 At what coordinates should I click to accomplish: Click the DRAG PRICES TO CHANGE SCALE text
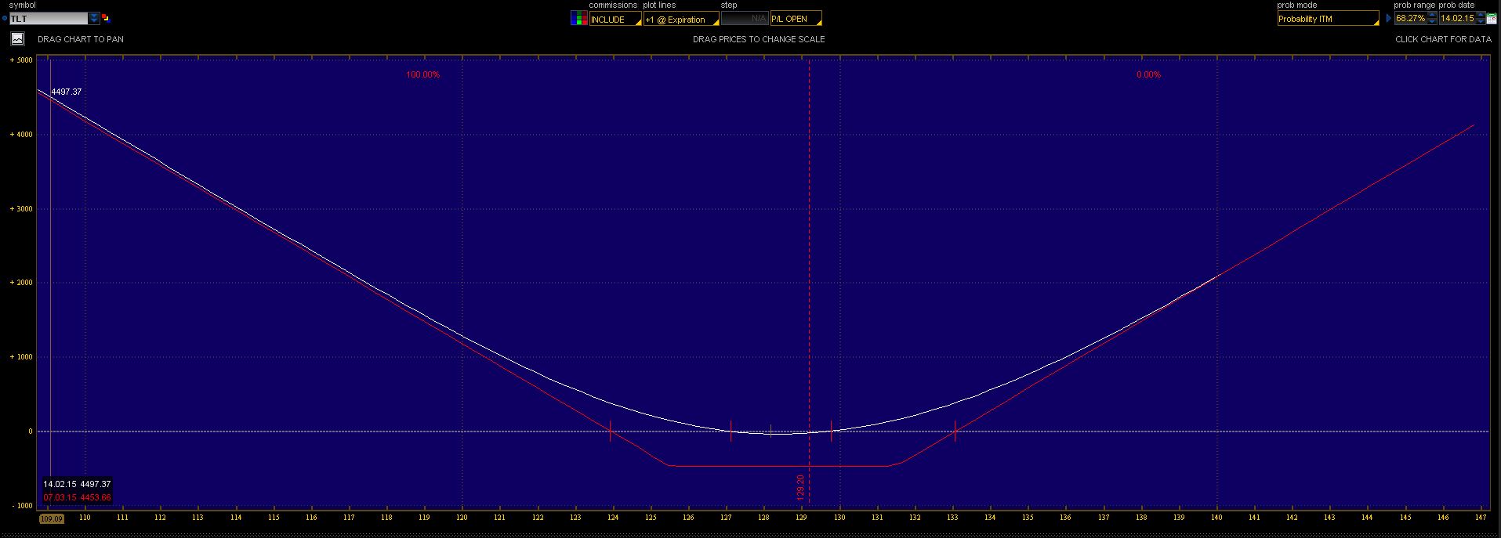759,39
